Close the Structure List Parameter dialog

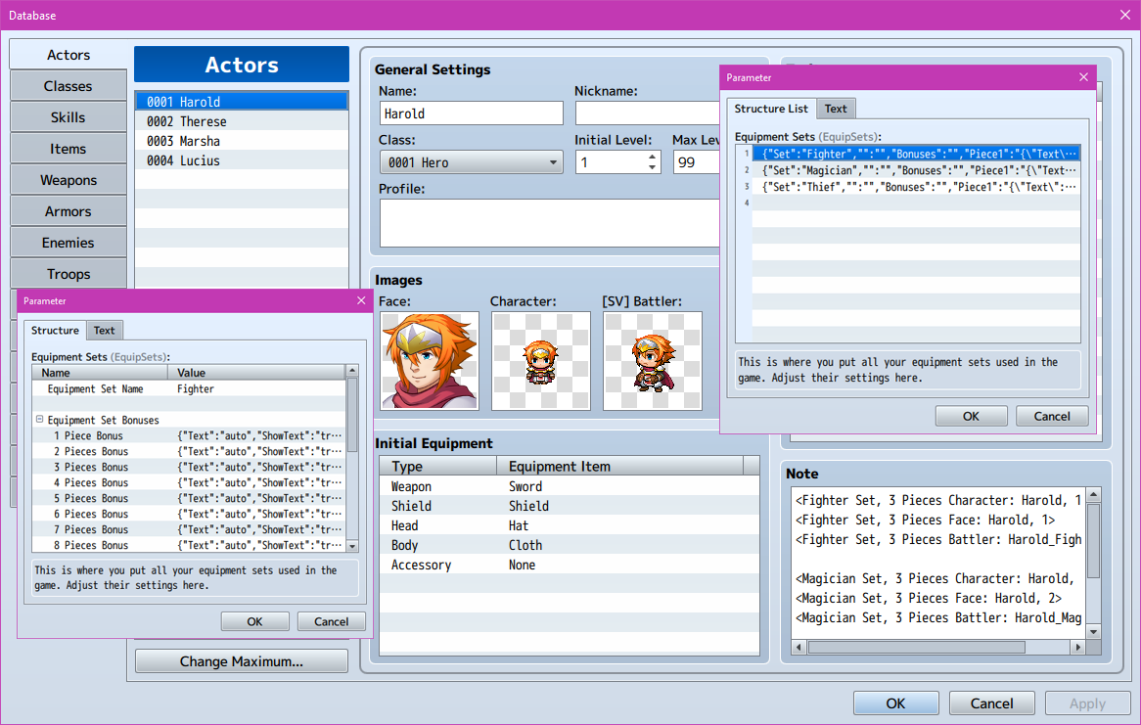1083,77
